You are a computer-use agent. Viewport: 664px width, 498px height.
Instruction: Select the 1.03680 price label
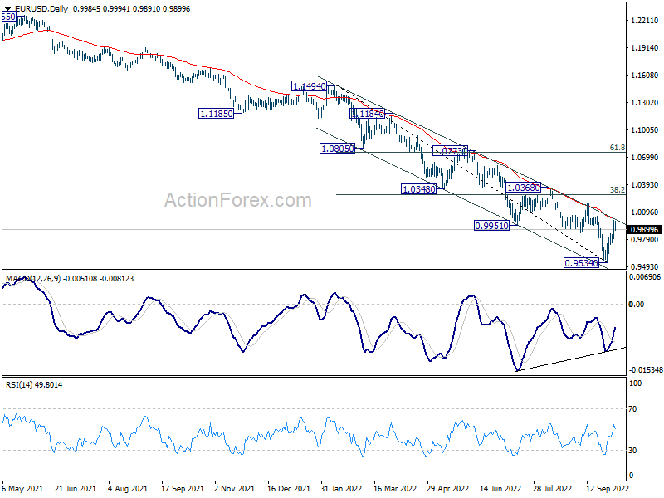tap(524, 188)
